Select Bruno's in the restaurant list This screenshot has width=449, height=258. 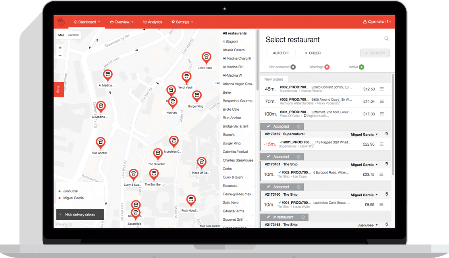229,135
